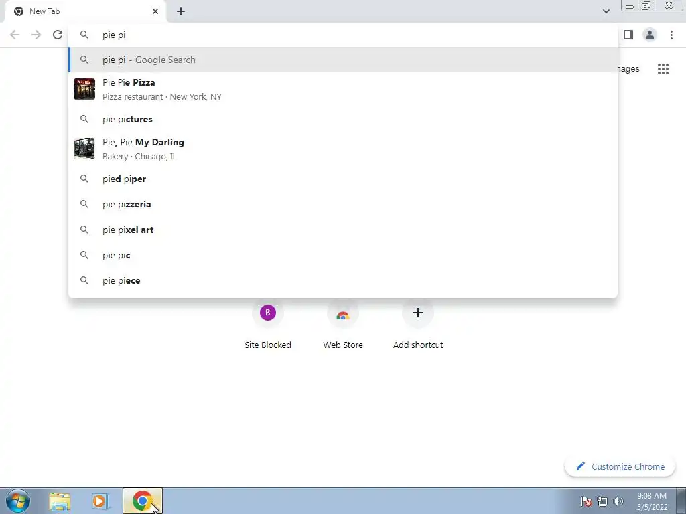Reload the page with the refresh icon
The image size is (686, 514).
[58, 35]
